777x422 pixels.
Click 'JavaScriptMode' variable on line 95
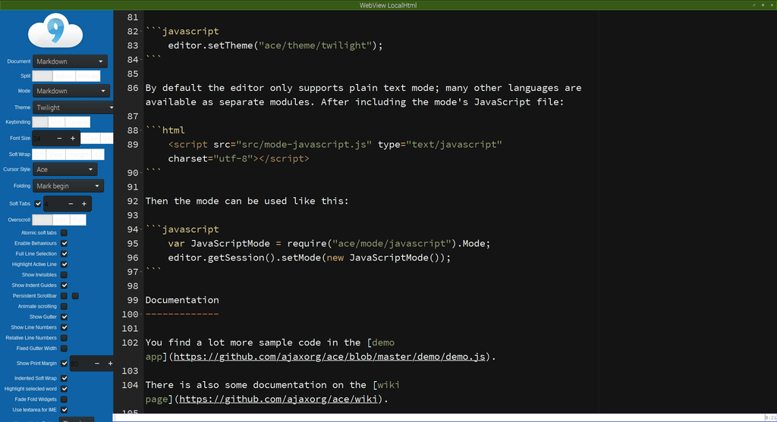[231, 243]
